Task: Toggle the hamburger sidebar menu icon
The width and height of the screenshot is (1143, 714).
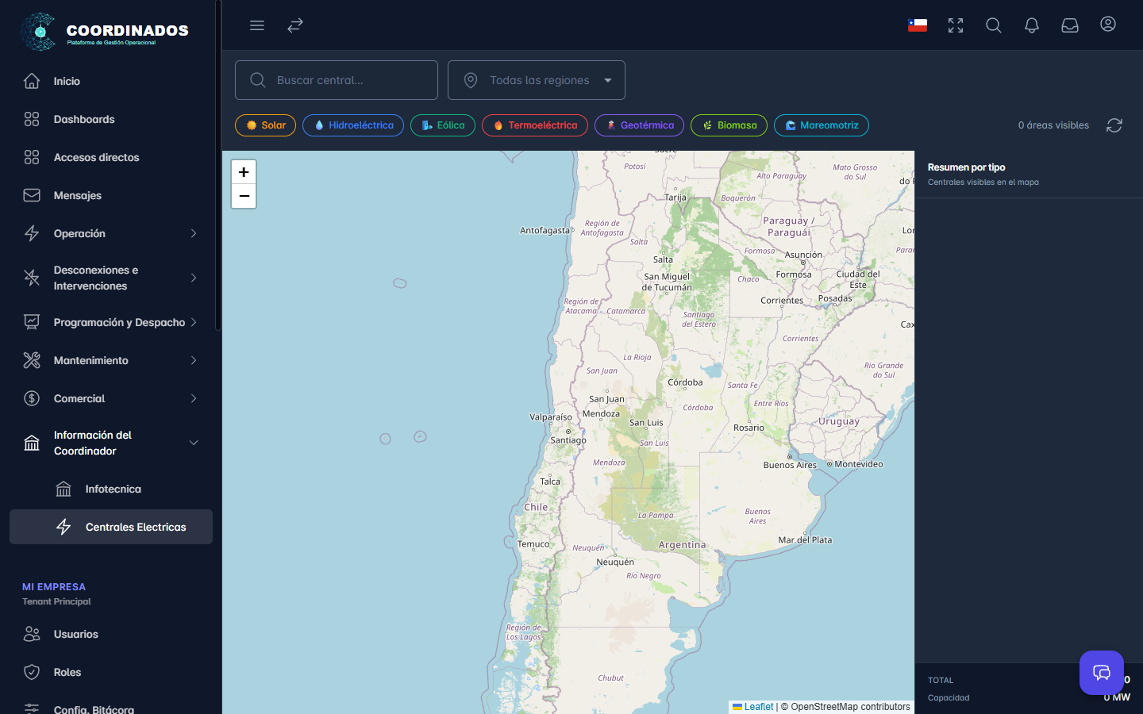Action: pos(257,25)
